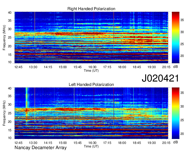Click 18:45 tick on Right Handed time axis
187x151 pixels.
point(137,67)
